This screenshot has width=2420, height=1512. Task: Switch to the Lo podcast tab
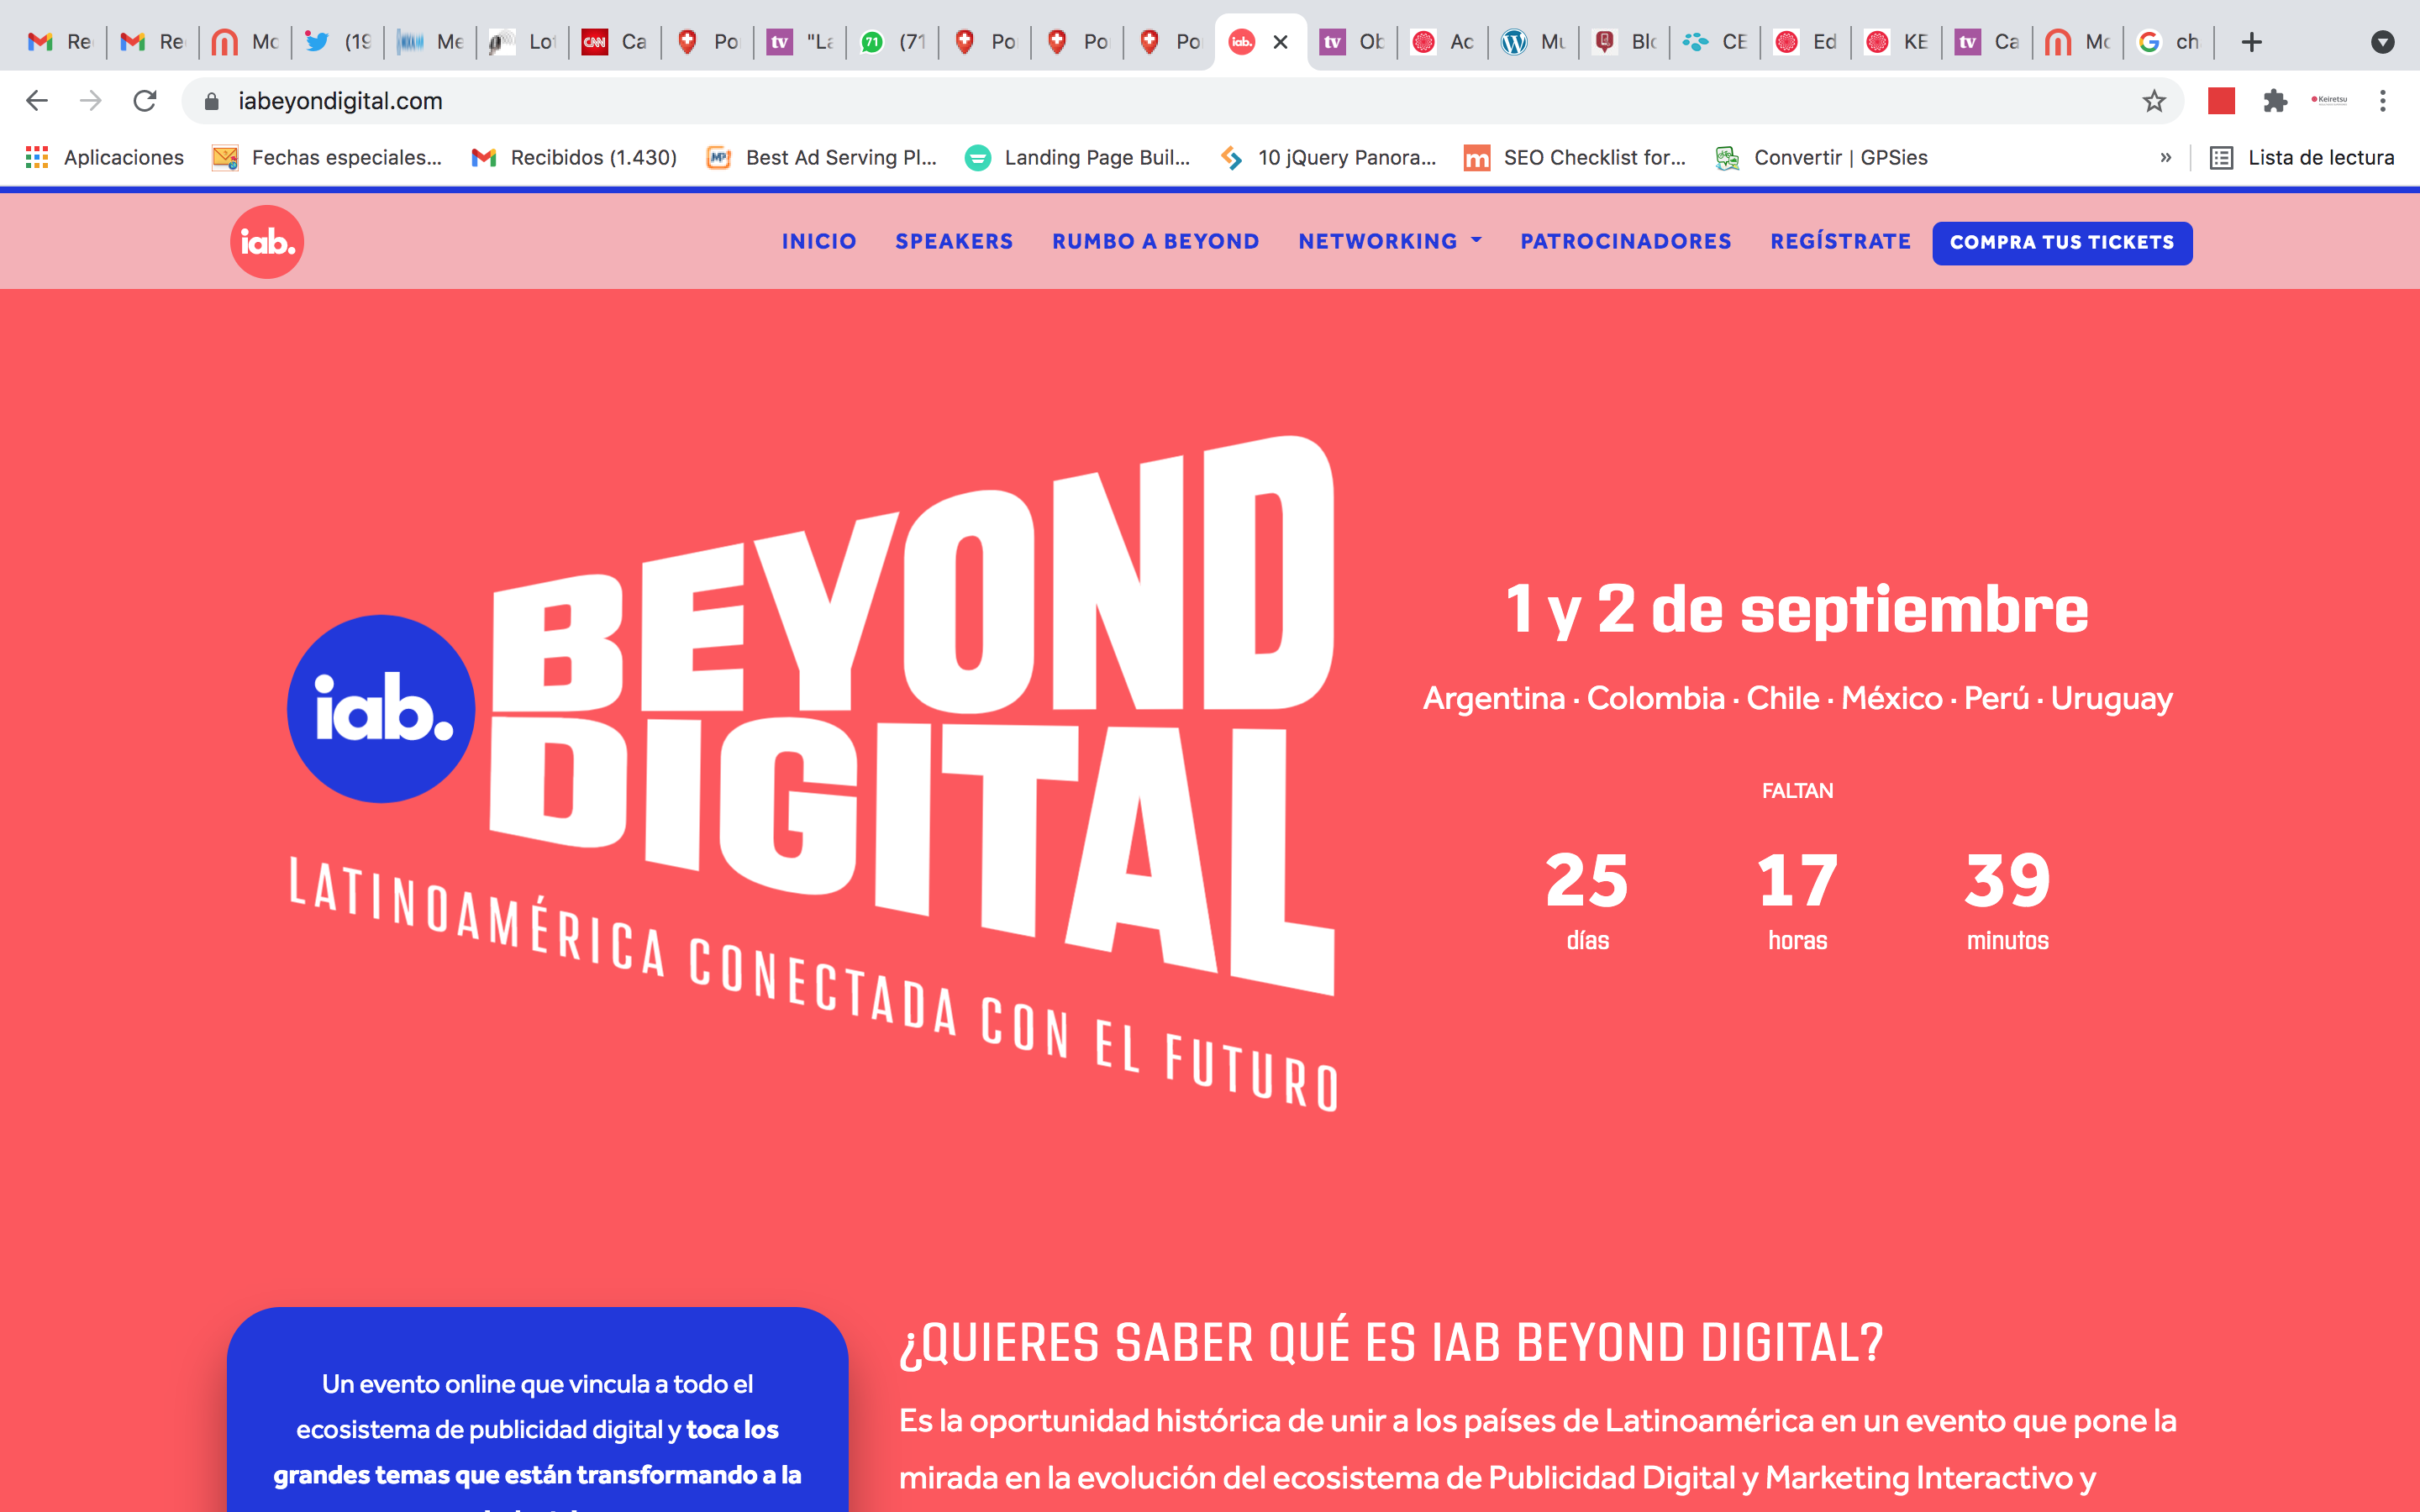[522, 42]
